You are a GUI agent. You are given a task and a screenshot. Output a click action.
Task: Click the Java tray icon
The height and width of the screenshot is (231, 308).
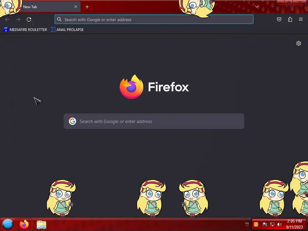[256, 224]
